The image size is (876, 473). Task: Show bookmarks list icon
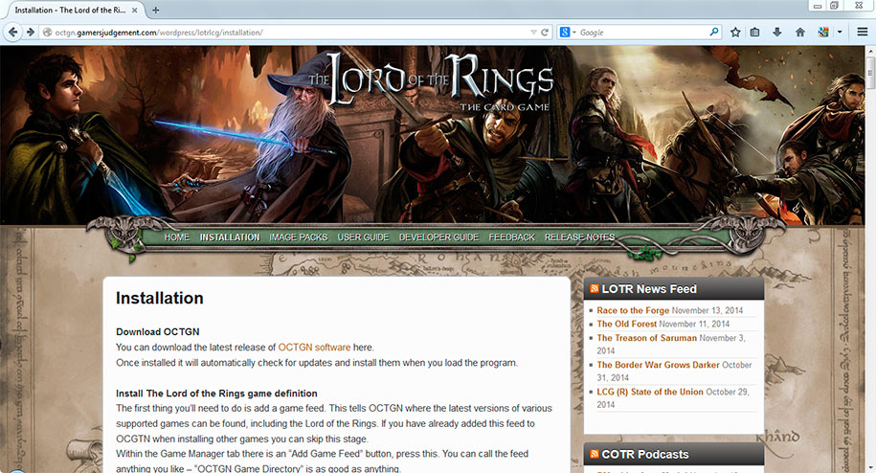coord(754,33)
